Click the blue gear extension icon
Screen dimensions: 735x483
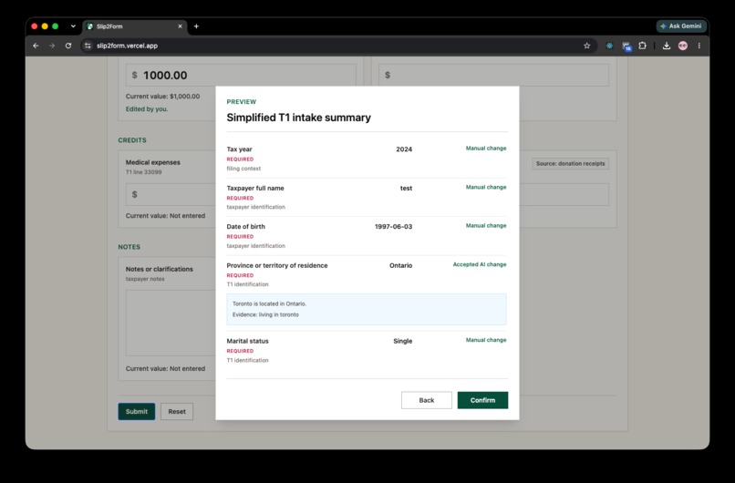pyautogui.click(x=609, y=46)
